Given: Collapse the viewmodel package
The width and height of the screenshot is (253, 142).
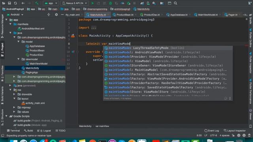Looking at the screenshot, I should pyautogui.click(x=19, y=59).
